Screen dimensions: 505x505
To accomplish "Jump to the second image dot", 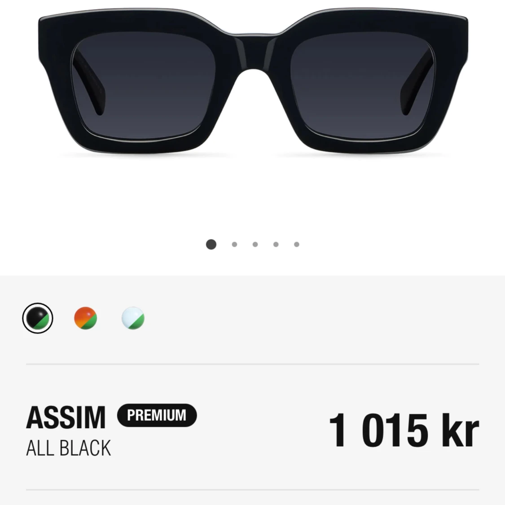I will tap(234, 245).
